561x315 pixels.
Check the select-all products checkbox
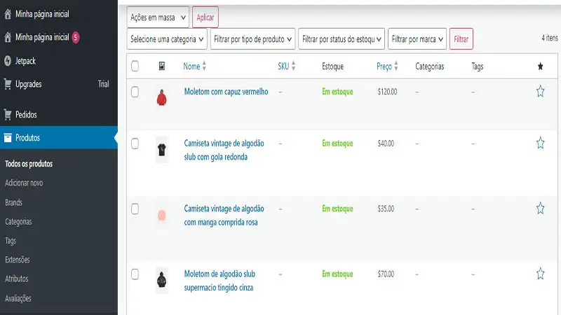[135, 66]
